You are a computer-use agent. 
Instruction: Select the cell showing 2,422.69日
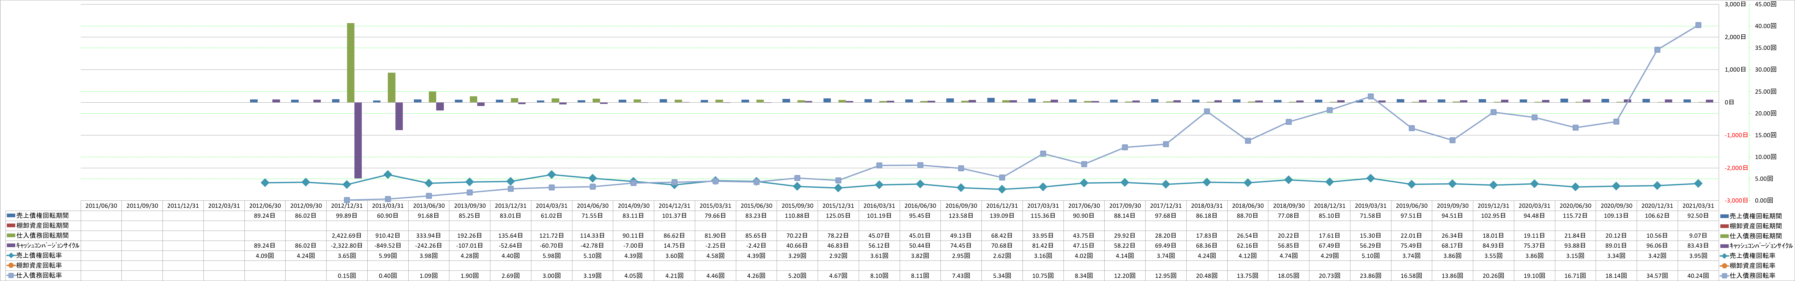point(347,236)
